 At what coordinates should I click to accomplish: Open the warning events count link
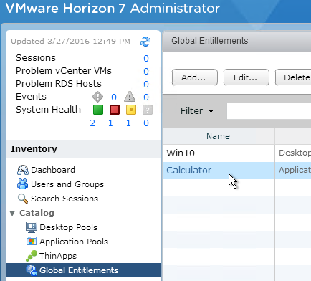[146, 97]
